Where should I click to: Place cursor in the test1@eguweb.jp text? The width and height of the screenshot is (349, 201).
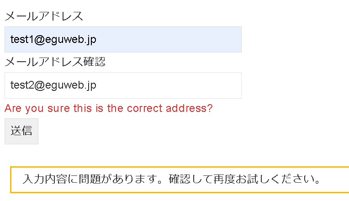[53, 40]
